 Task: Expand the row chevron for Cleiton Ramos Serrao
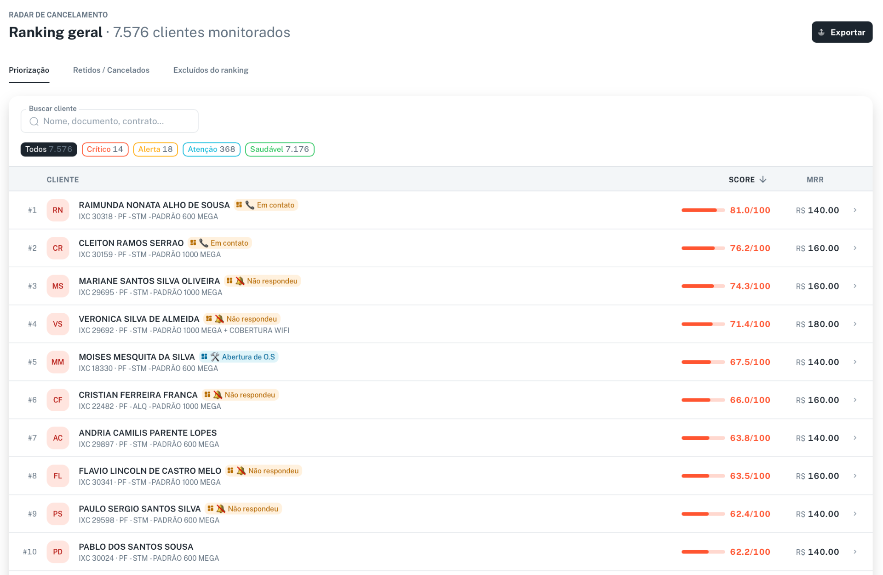(855, 248)
